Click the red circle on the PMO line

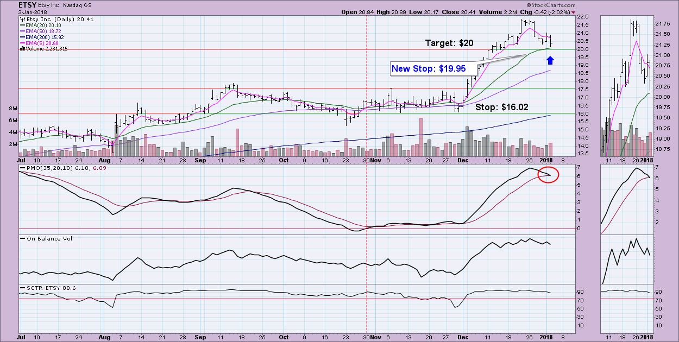[x=549, y=175]
